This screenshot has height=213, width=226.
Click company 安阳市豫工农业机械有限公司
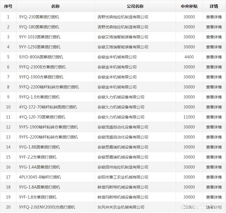pos(123,177)
